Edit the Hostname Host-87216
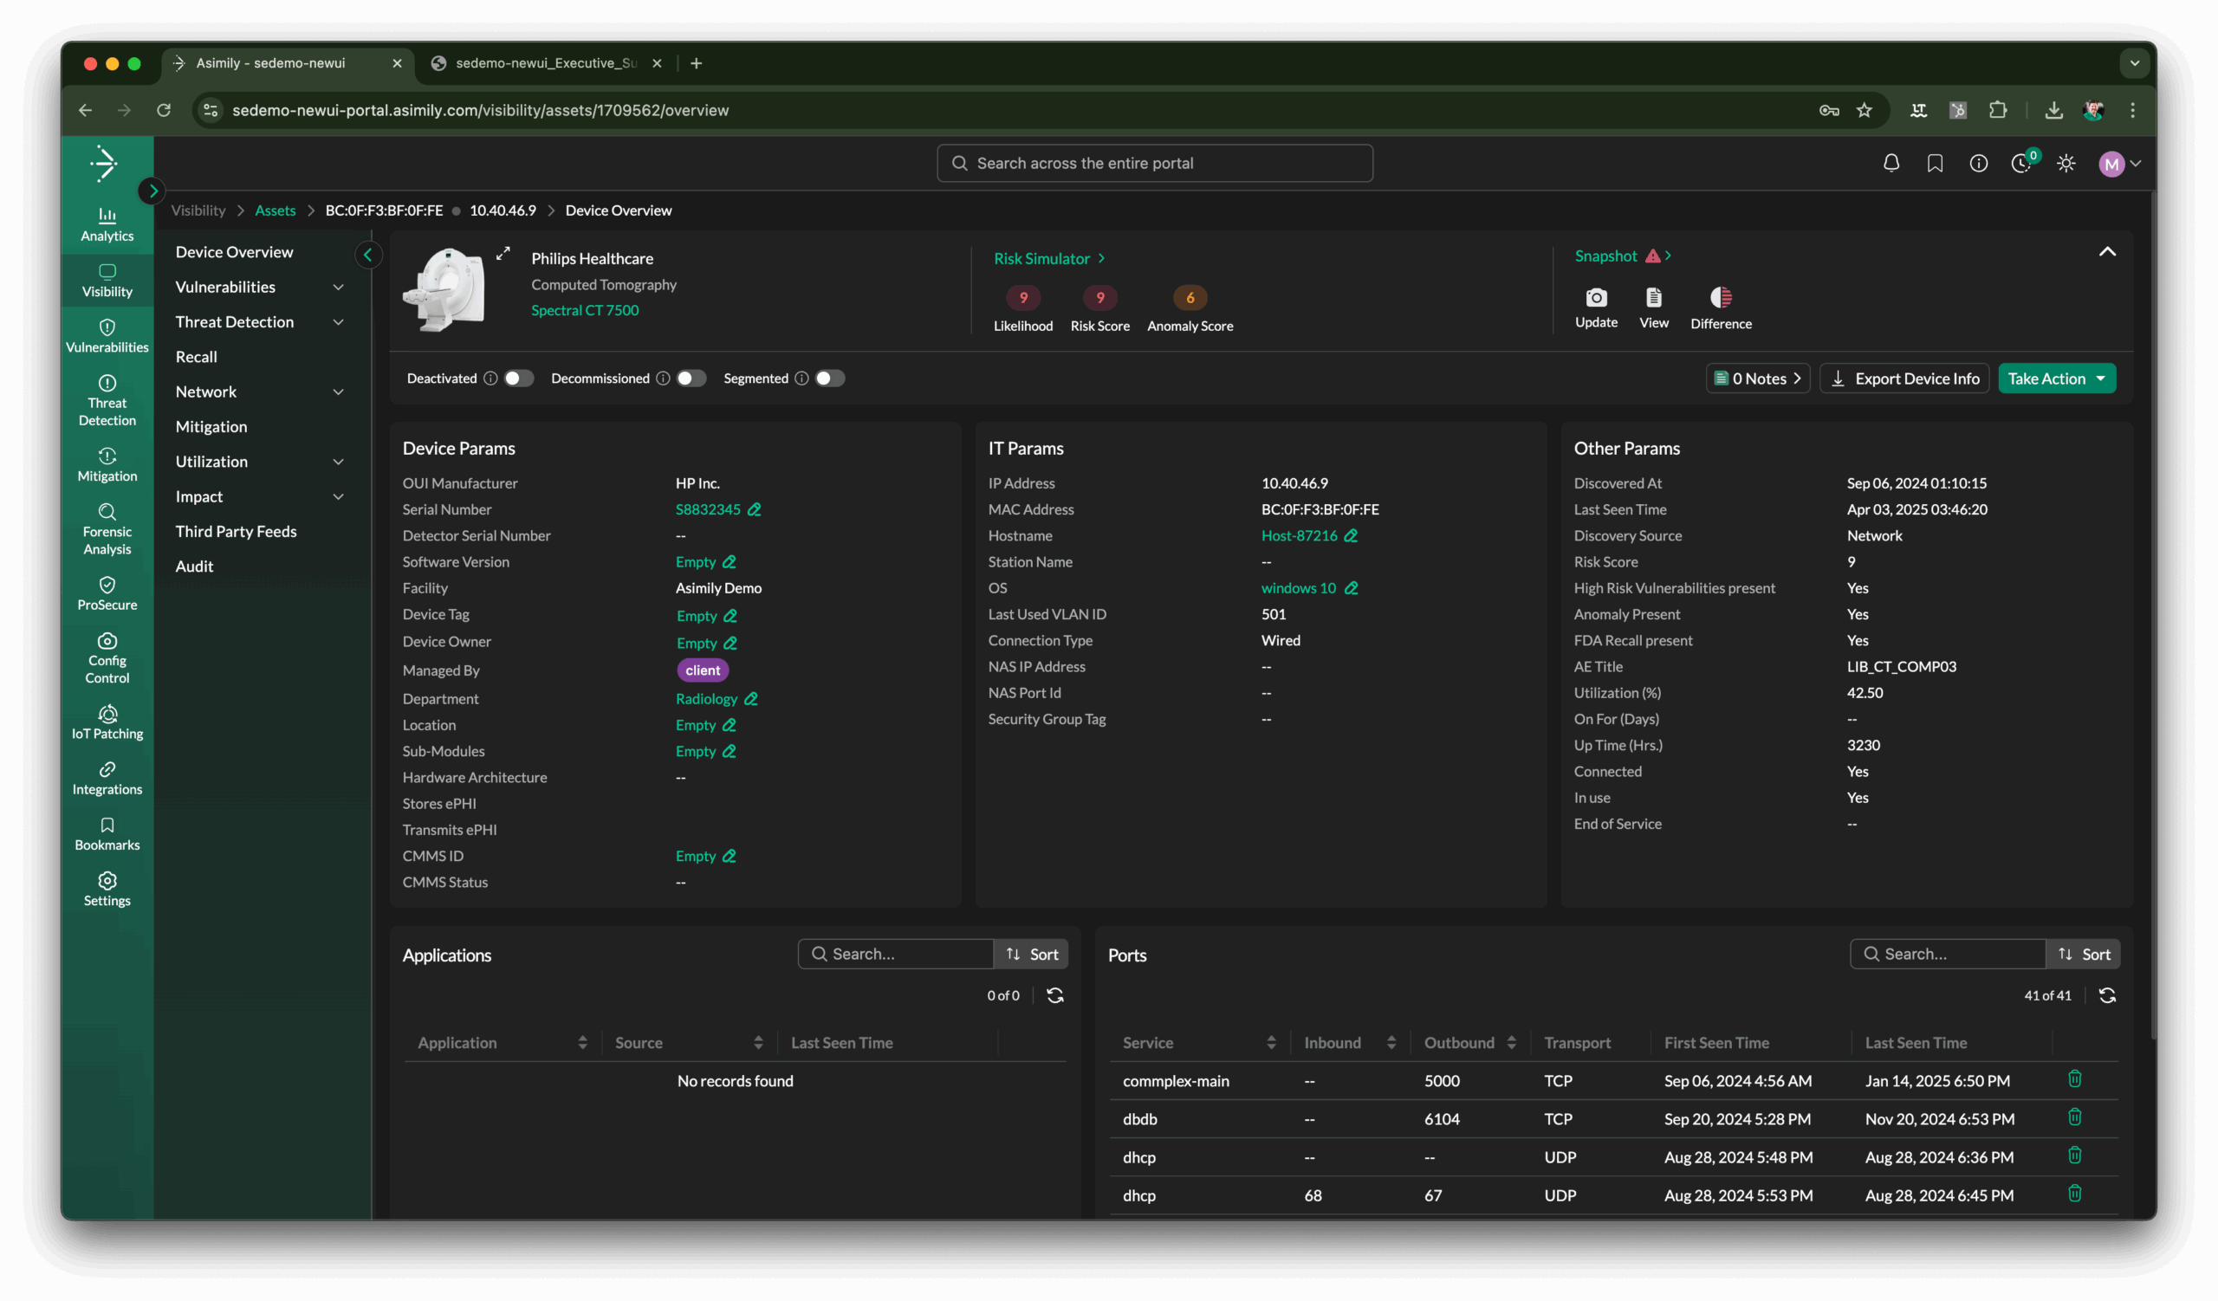The width and height of the screenshot is (2218, 1301). tap(1350, 535)
